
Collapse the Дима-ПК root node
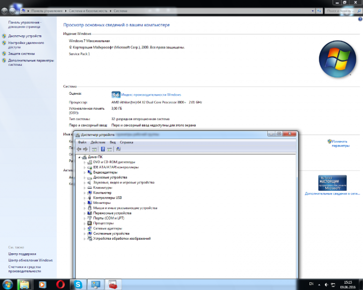(x=79, y=157)
